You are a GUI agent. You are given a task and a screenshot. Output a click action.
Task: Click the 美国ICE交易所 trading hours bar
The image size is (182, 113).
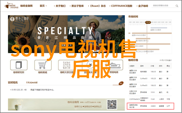[159, 28]
